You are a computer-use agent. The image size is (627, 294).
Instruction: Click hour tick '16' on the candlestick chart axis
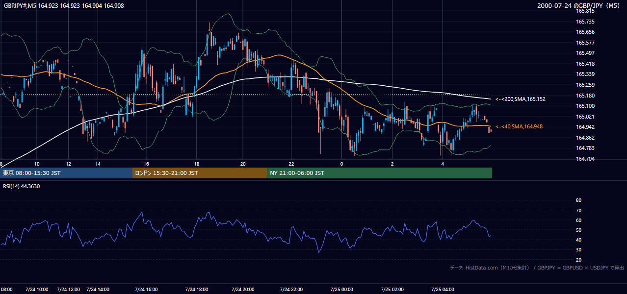[x=146, y=164]
